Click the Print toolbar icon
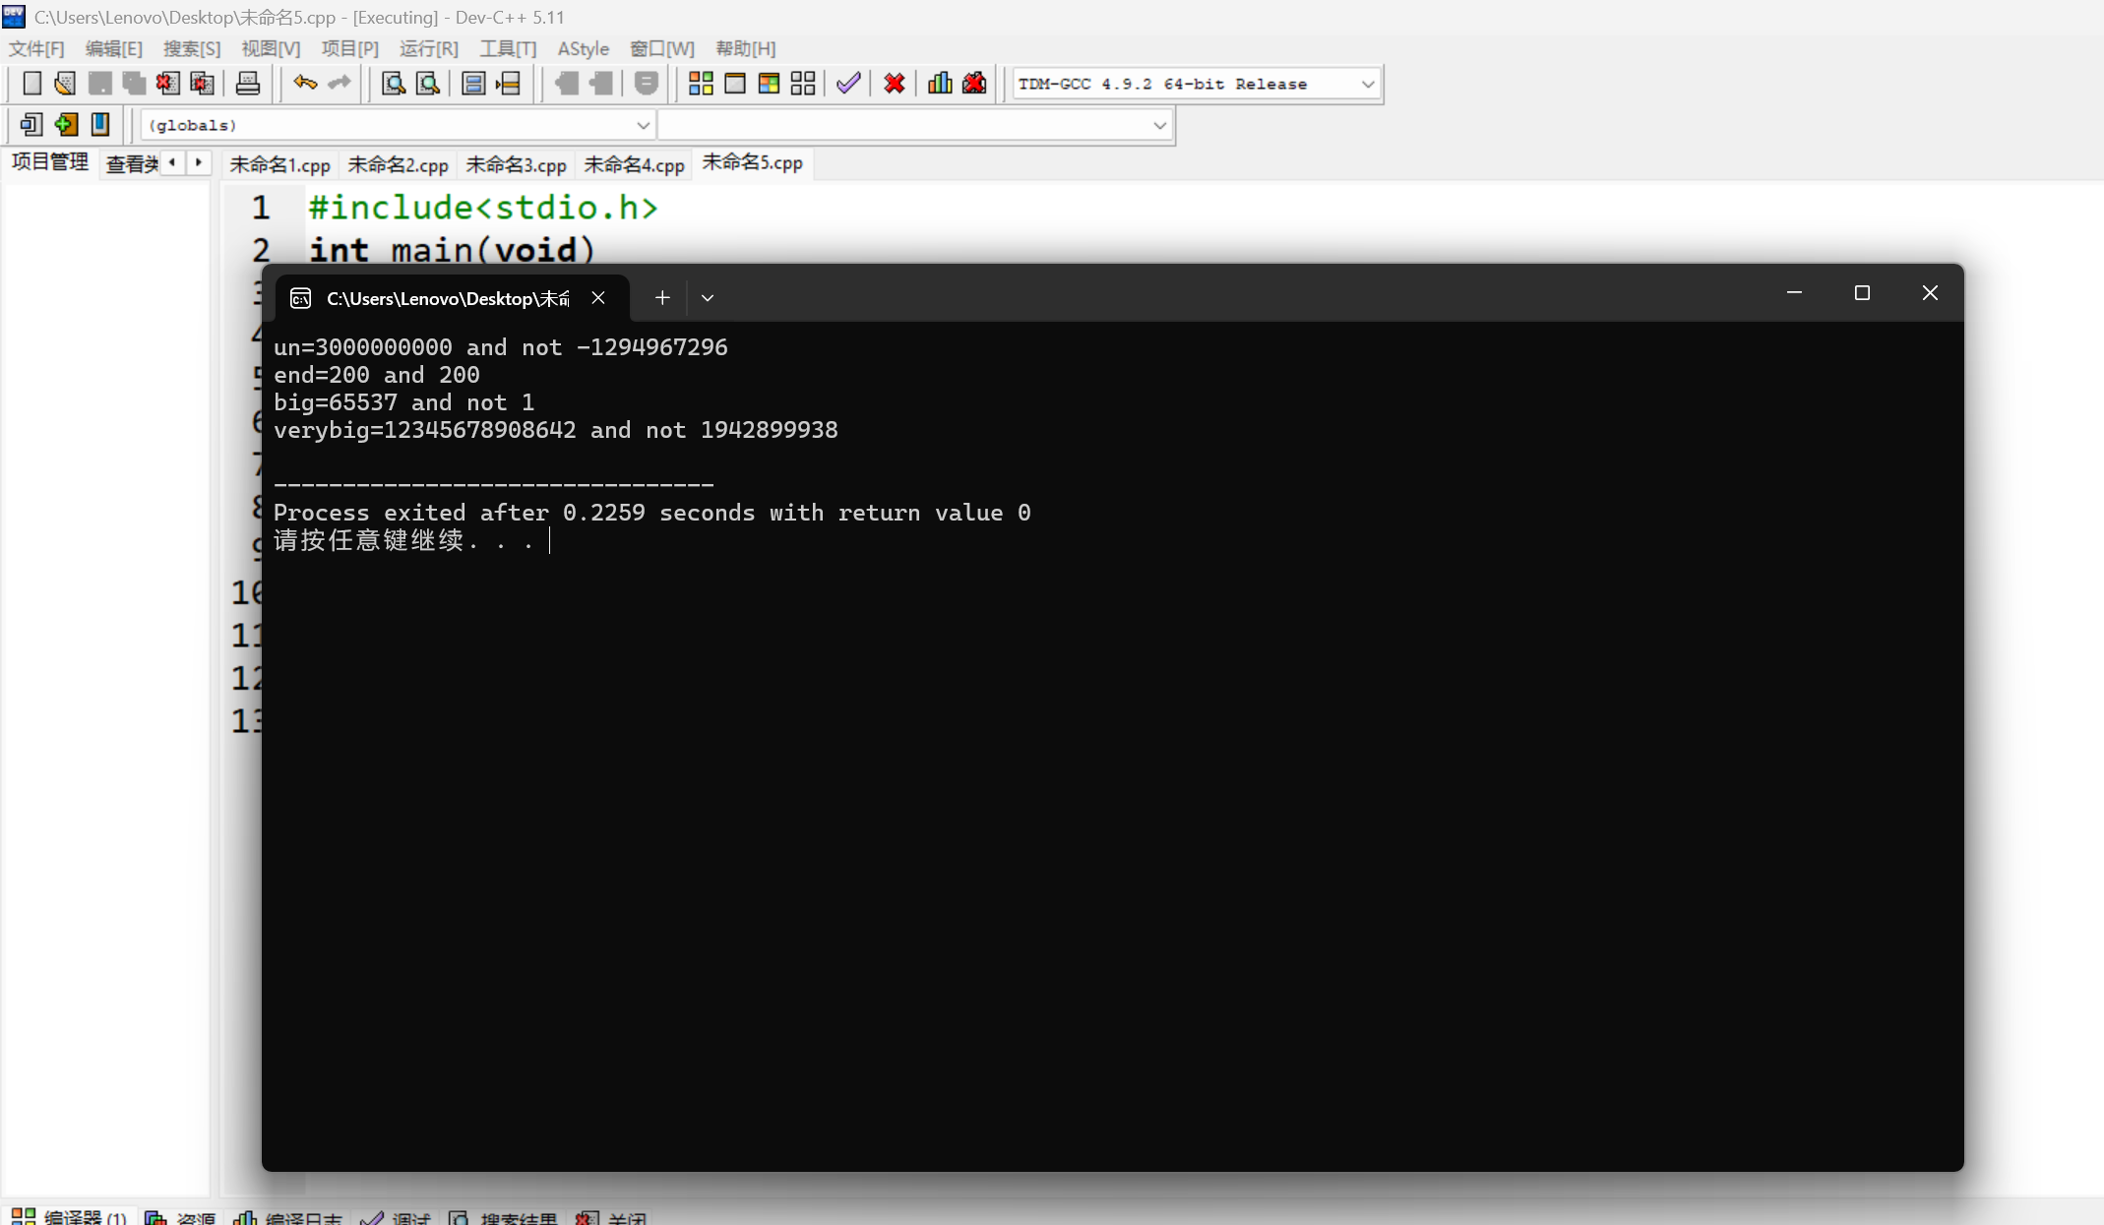The image size is (2104, 1225). 247,84
